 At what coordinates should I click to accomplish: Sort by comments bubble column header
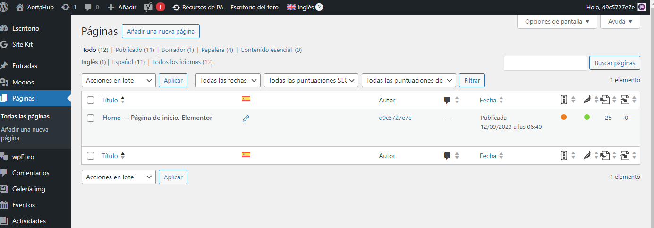tap(447, 100)
